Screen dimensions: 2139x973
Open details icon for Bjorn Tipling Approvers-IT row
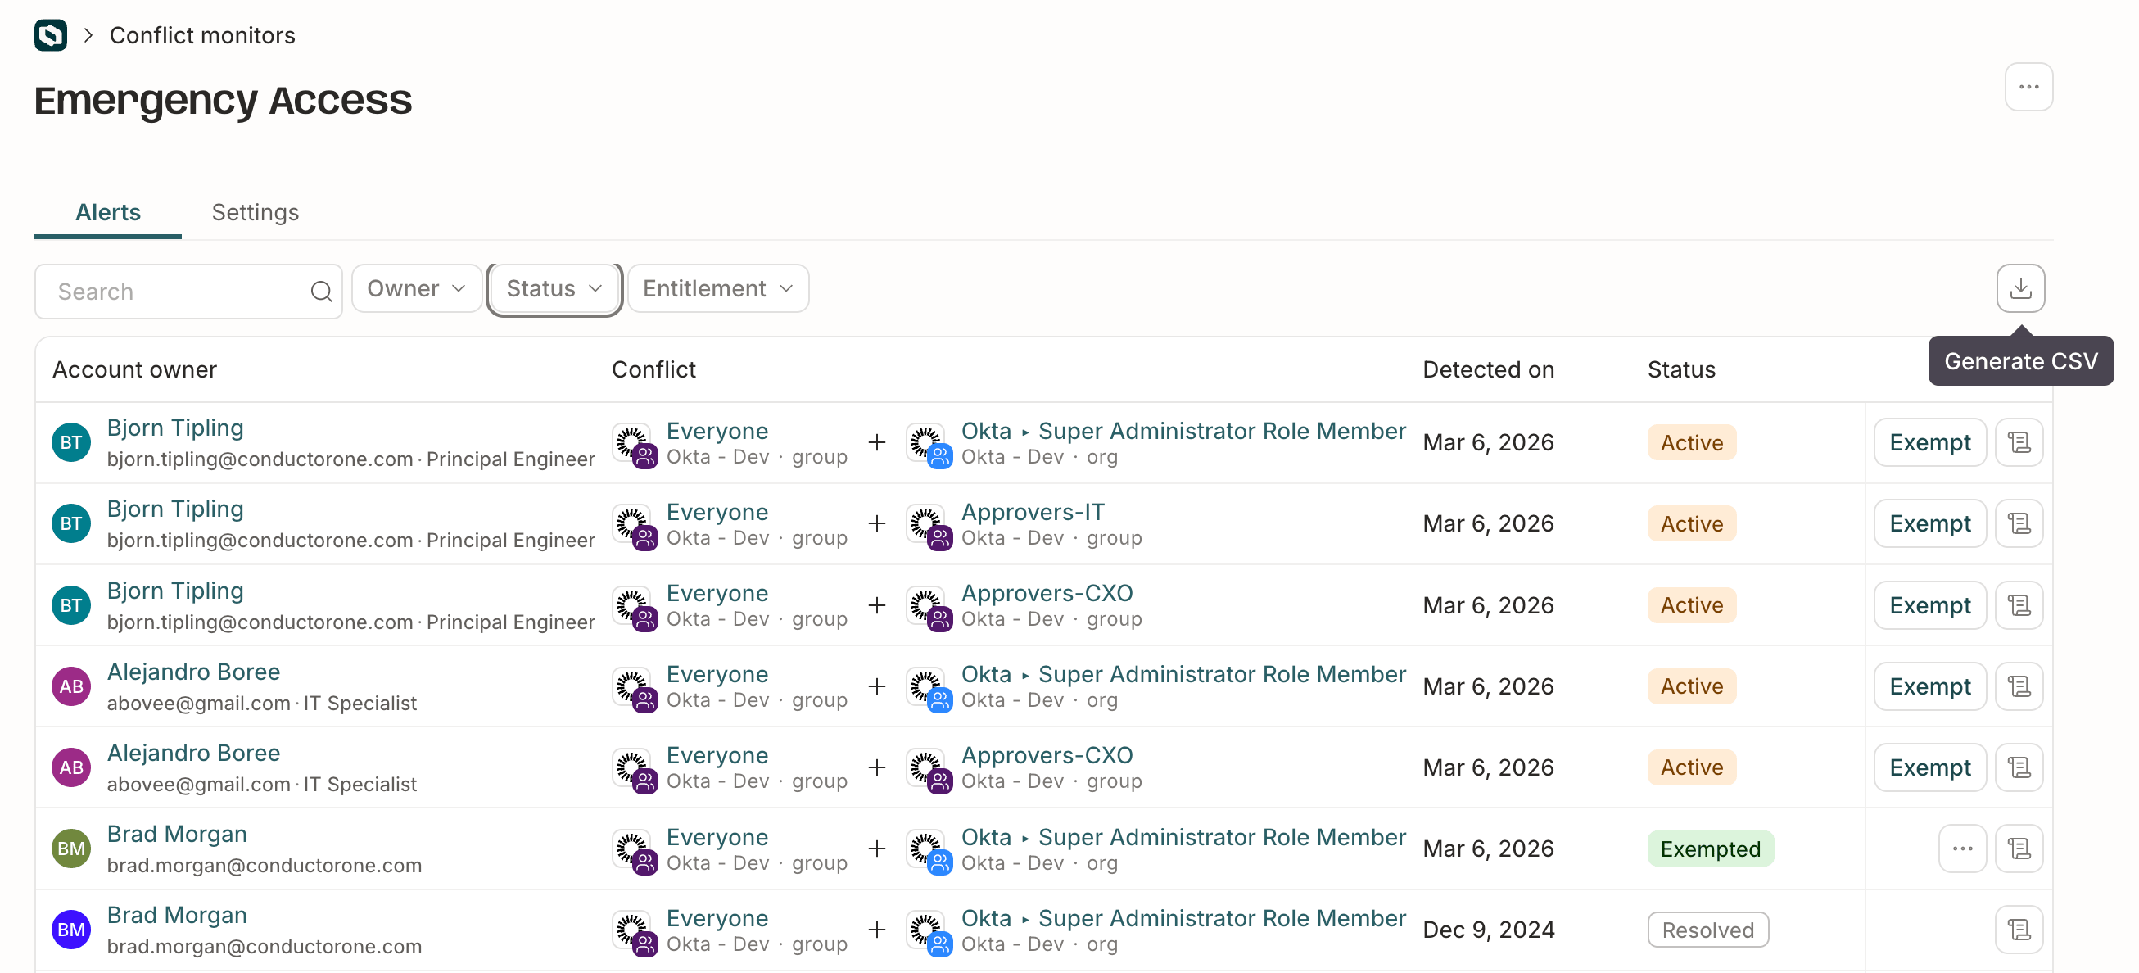2019,524
